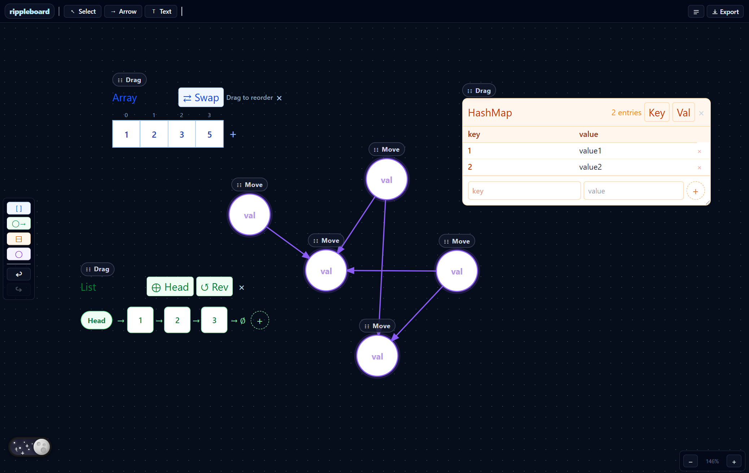Open the hamburger menu icon
The image size is (749, 473).
696,12
